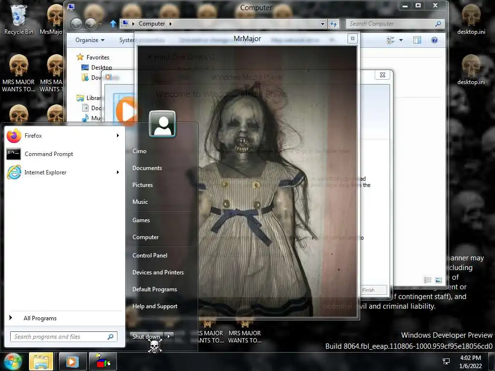Close the Windows Media Player dialog
The width and height of the screenshot is (495, 371).
pos(383,75)
